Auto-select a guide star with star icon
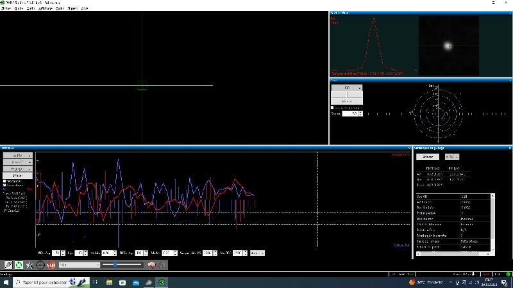The height and width of the screenshot is (288, 513). click(29, 265)
